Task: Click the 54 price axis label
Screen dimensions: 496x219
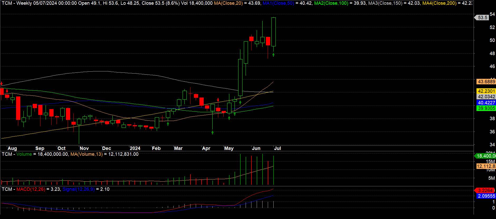Action: click(492, 14)
